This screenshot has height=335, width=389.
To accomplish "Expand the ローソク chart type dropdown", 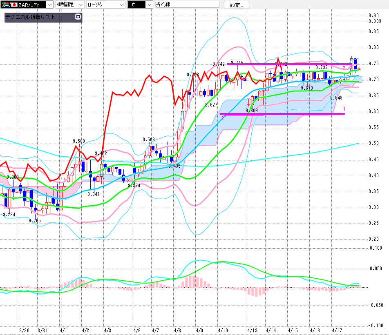I will click(121, 4).
